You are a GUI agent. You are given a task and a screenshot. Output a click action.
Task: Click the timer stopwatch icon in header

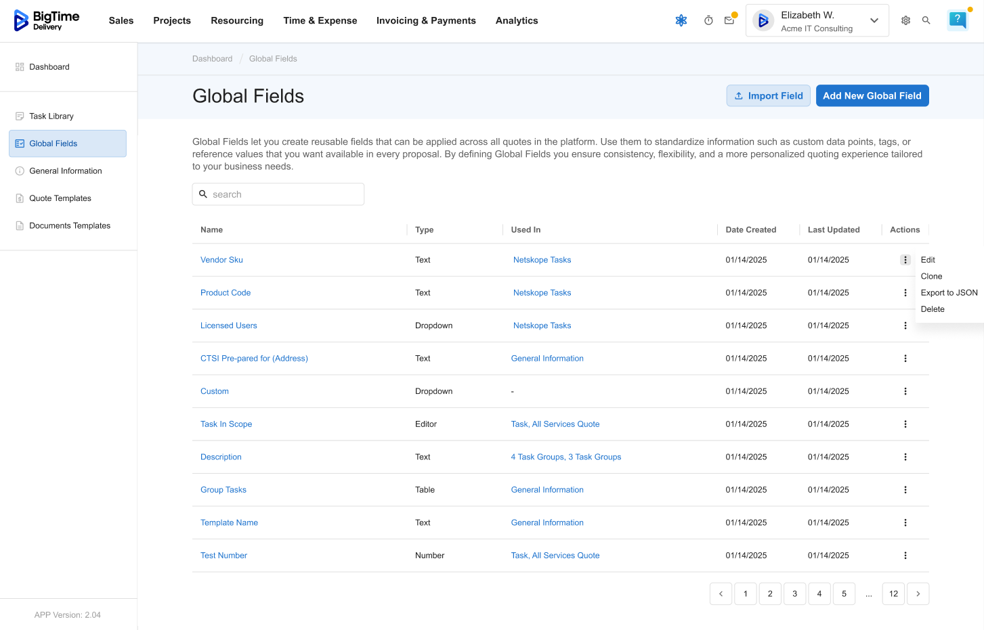coord(708,21)
